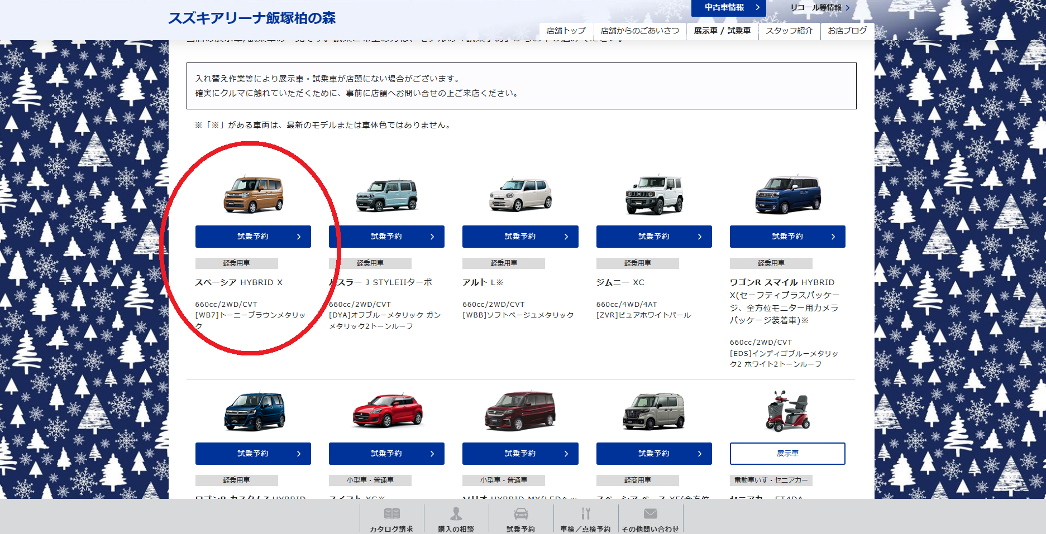
Task: Click maroon ソリオ car image
Action: coord(520,411)
